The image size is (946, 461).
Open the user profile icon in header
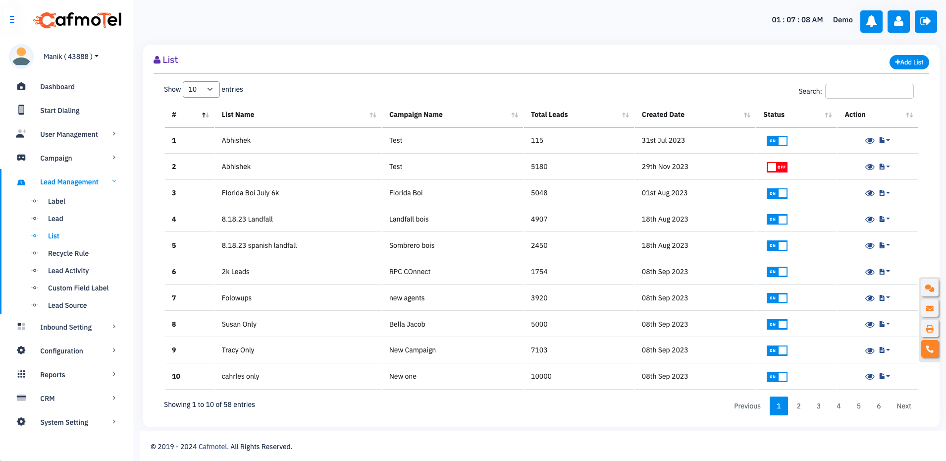pyautogui.click(x=898, y=21)
